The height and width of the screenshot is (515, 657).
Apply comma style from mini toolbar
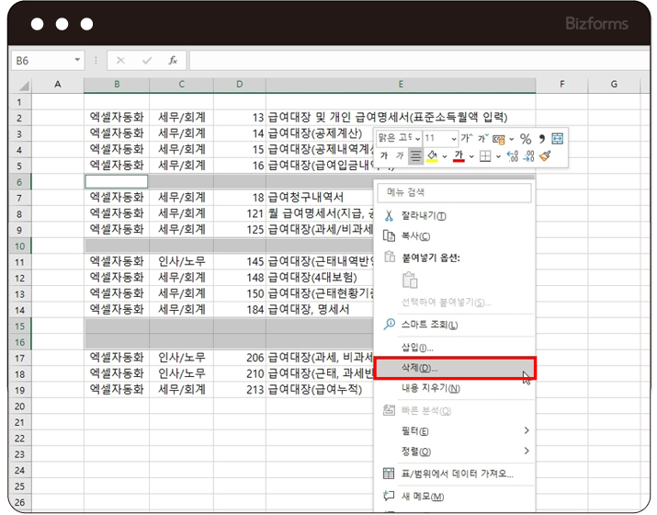tap(541, 139)
